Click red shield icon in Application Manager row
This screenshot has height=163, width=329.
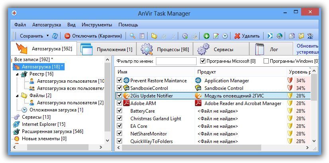(x=290, y=81)
